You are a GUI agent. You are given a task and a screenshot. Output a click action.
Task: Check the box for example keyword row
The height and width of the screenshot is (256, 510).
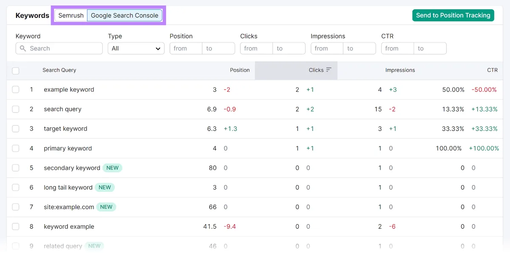tap(16, 90)
